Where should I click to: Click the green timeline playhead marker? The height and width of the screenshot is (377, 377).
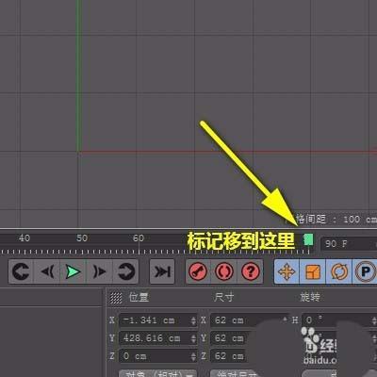tap(308, 240)
